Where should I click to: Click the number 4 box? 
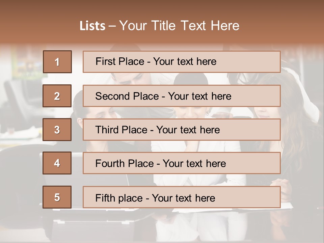tap(57, 163)
